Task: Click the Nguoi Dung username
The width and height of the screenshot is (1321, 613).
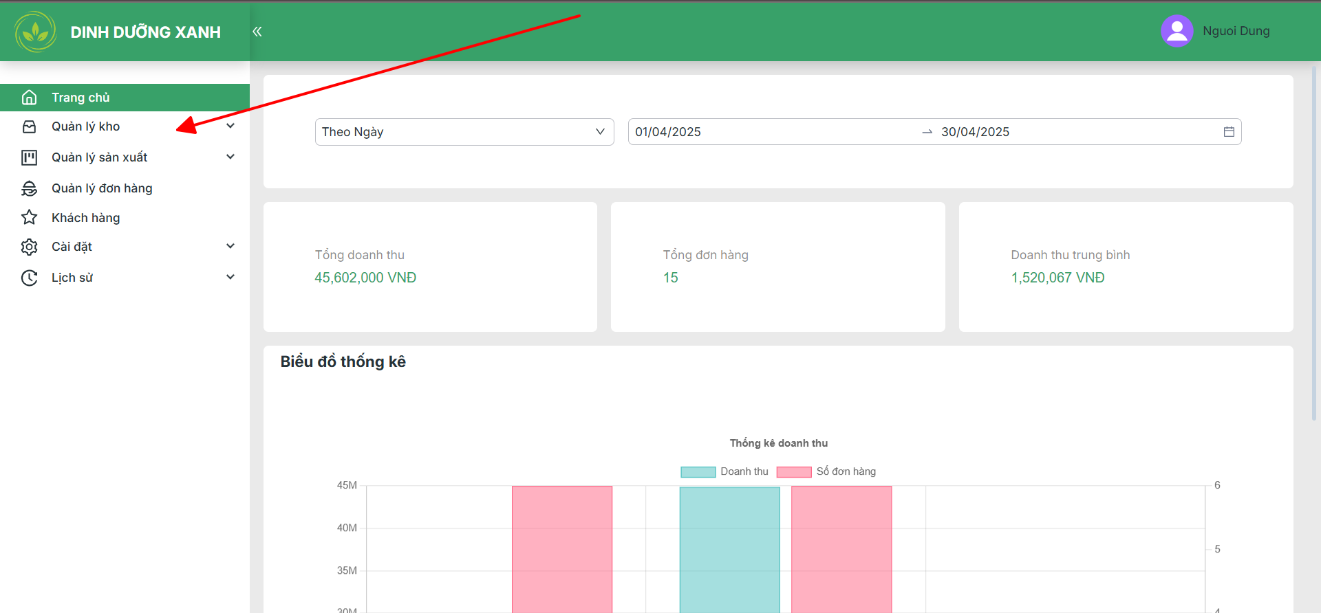Action: pyautogui.click(x=1236, y=31)
